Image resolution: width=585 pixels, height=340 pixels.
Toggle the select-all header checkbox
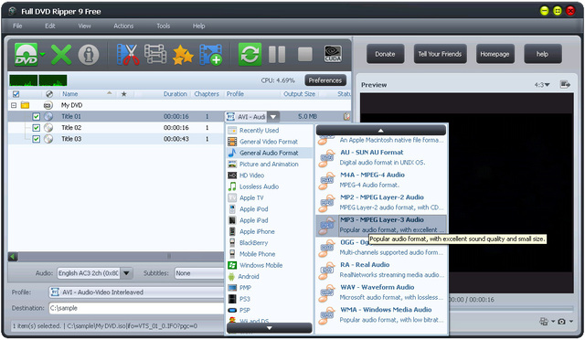[x=16, y=94]
